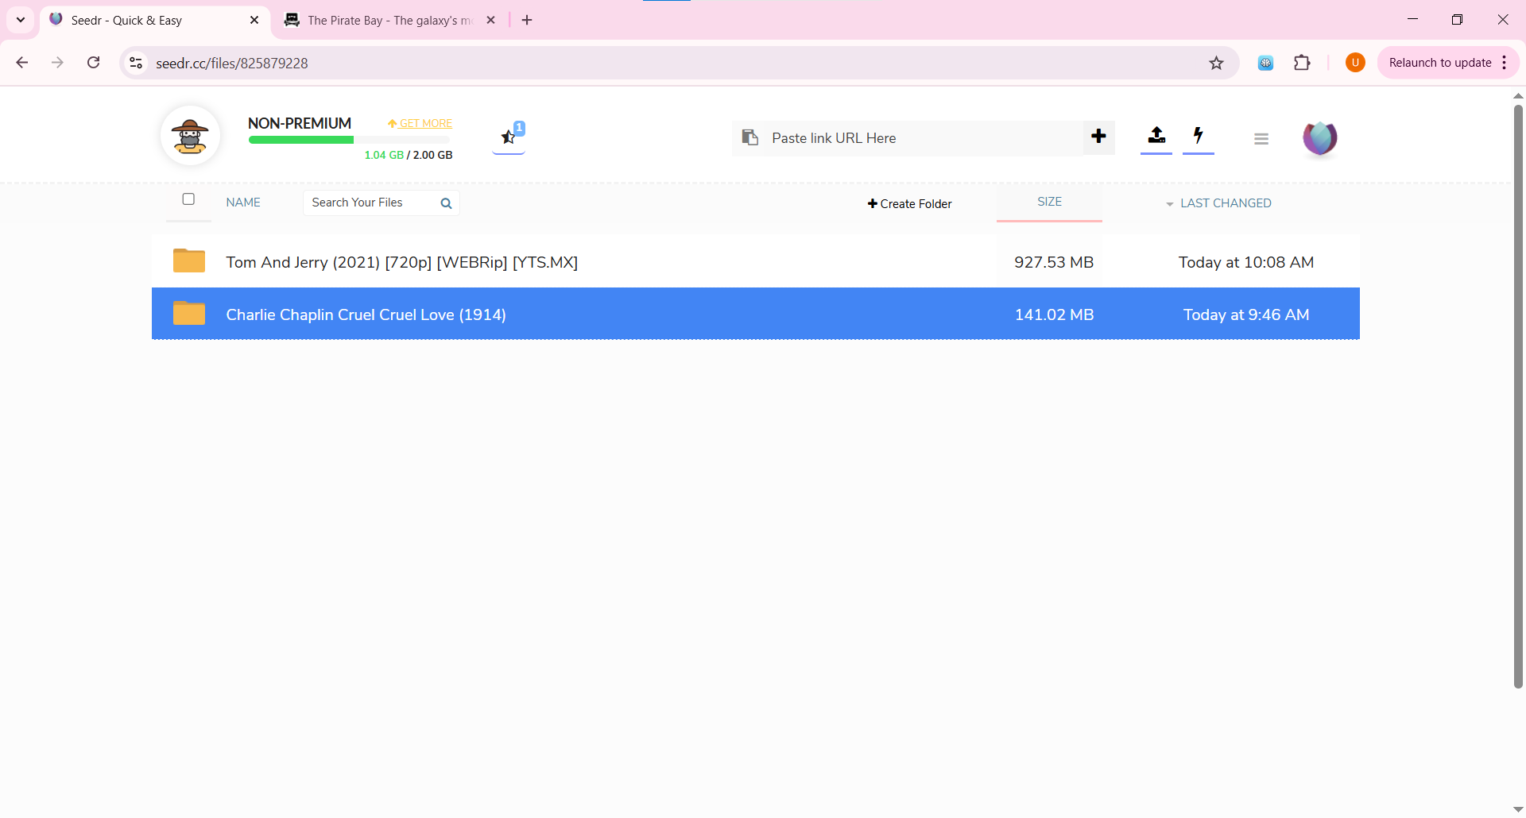Click the Seedr lotus profile icon
The height and width of the screenshot is (818, 1526).
(x=1319, y=138)
